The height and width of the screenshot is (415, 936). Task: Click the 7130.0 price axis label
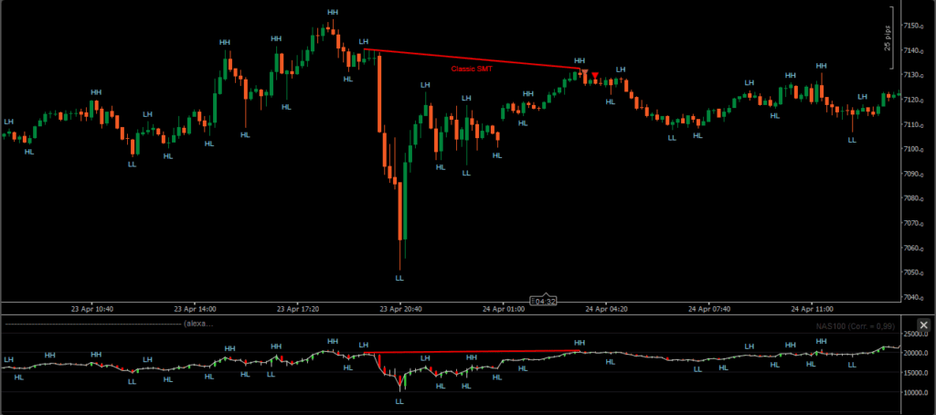click(x=914, y=75)
